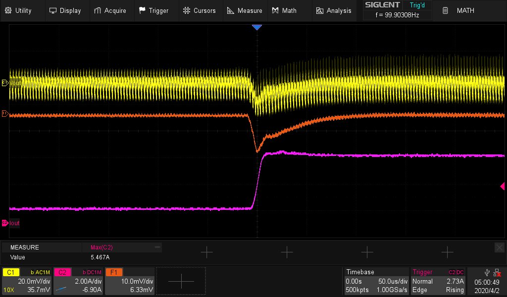
Task: Open the Display menu
Action: (x=65, y=10)
